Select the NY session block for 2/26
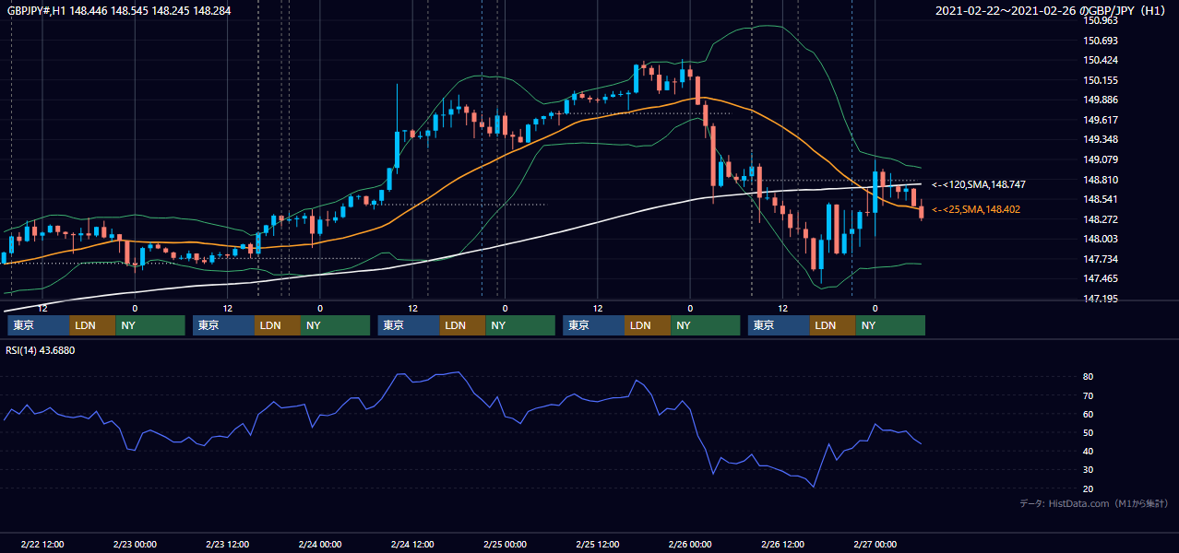Image resolution: width=1179 pixels, height=553 pixels. tap(890, 325)
